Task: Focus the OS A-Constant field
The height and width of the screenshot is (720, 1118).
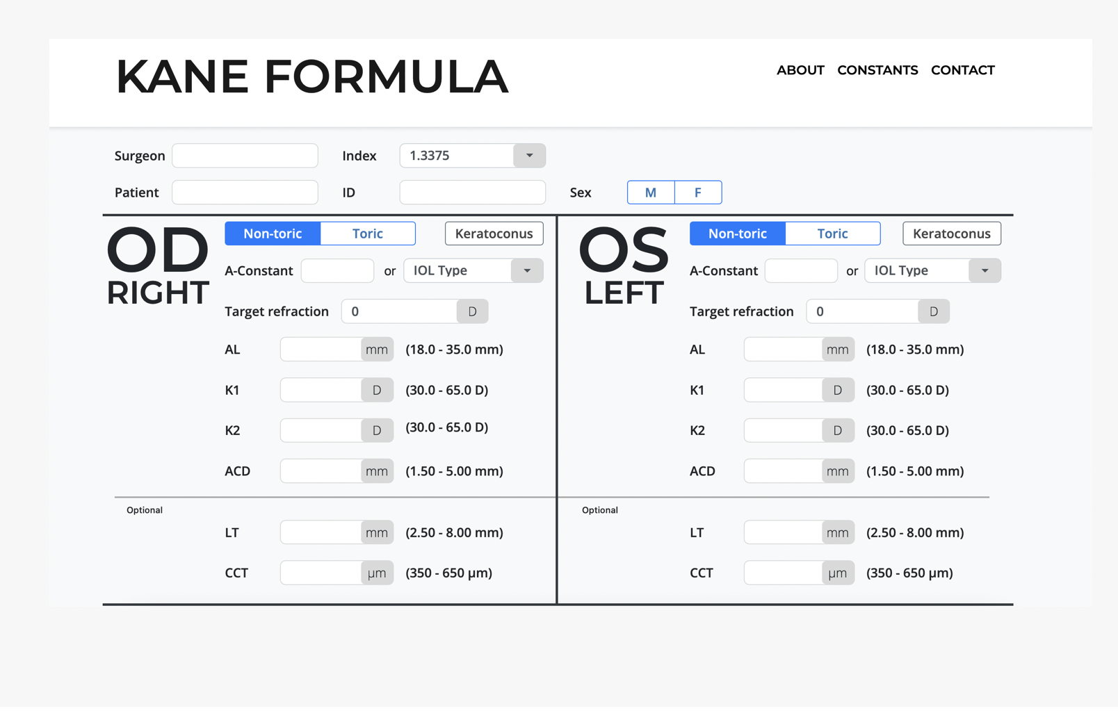Action: pos(801,270)
